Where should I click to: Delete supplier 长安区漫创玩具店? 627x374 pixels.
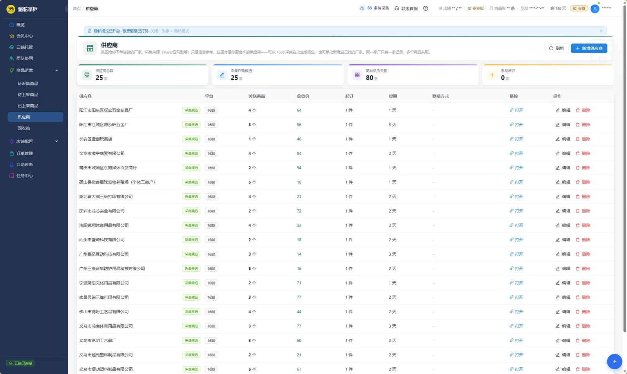[x=583, y=139]
